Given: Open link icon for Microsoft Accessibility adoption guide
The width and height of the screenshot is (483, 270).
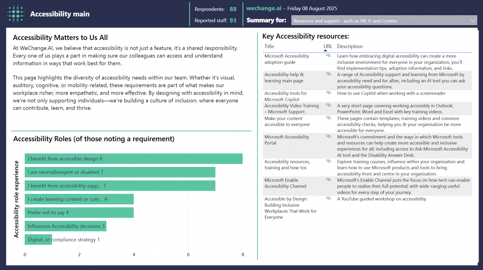Looking at the screenshot, I should click(328, 56).
